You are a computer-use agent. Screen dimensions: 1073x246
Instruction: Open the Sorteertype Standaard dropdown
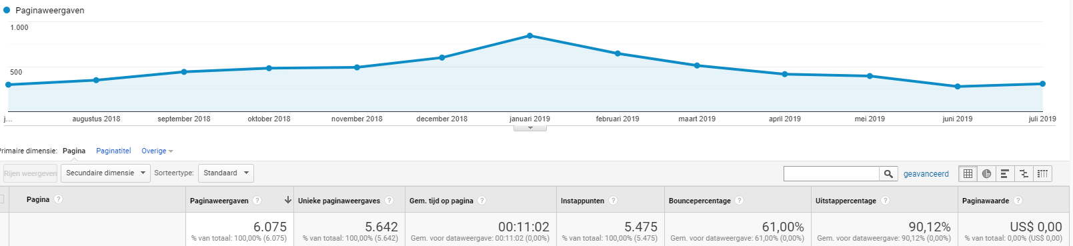(x=226, y=173)
